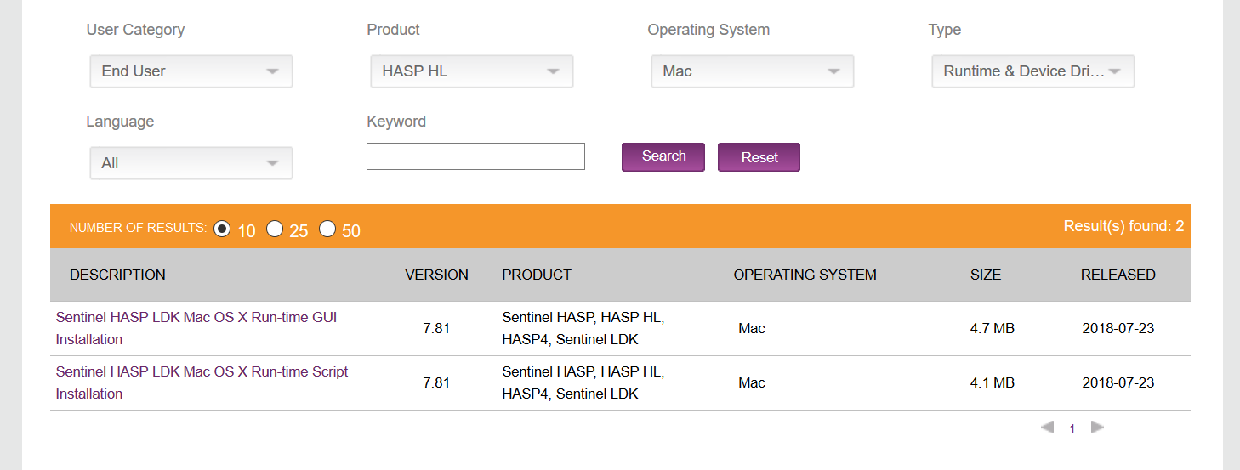
Task: Go to previous page with left arrow
Action: point(1047,428)
